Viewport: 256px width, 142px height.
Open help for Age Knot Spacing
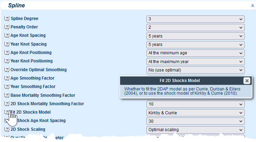pos(7,36)
